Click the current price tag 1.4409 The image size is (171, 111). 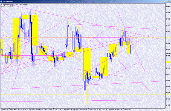(x=168, y=53)
